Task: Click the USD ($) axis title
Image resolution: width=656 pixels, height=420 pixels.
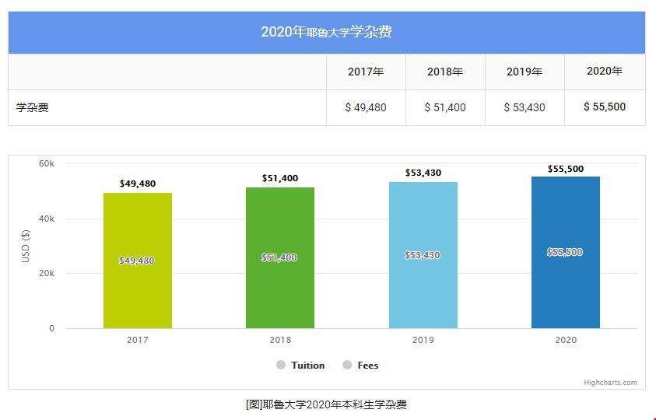Action: coord(26,246)
